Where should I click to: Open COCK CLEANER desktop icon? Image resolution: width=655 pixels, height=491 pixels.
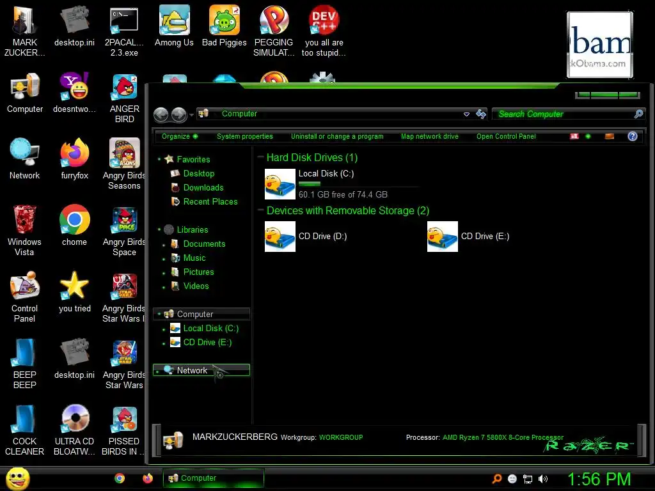point(24,430)
